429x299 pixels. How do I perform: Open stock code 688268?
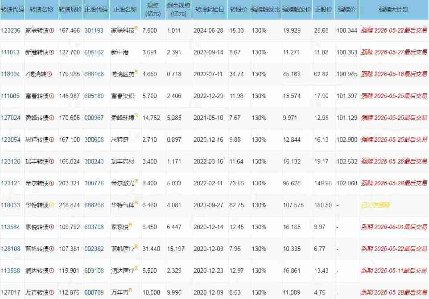pos(94,205)
